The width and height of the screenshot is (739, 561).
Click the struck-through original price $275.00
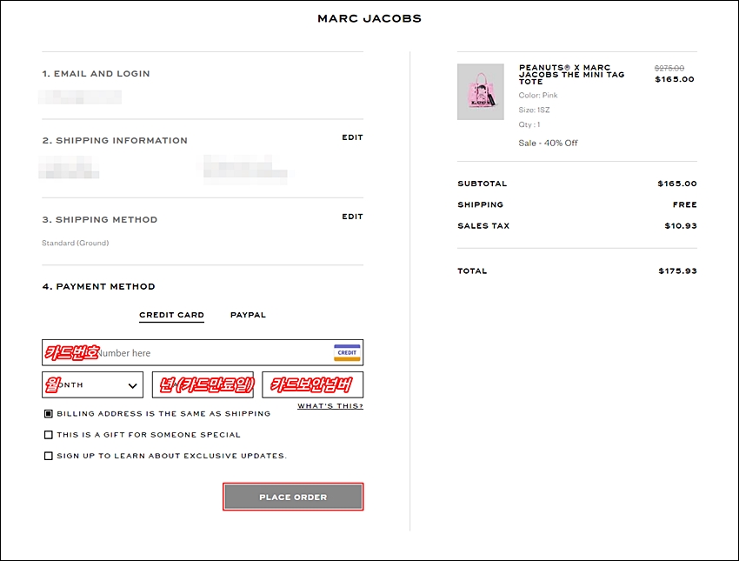tap(669, 69)
